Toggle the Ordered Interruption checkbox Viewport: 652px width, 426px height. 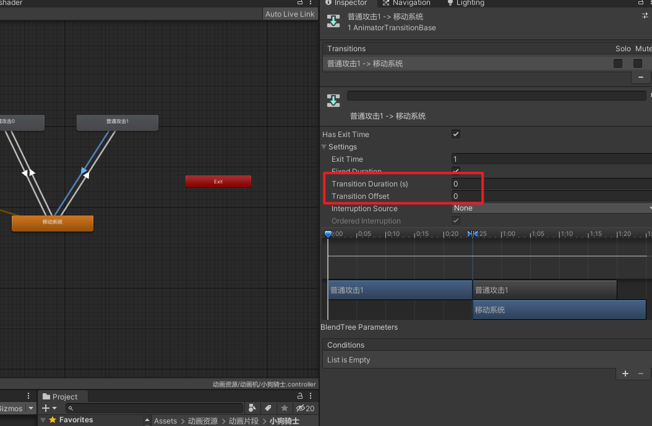tap(456, 220)
